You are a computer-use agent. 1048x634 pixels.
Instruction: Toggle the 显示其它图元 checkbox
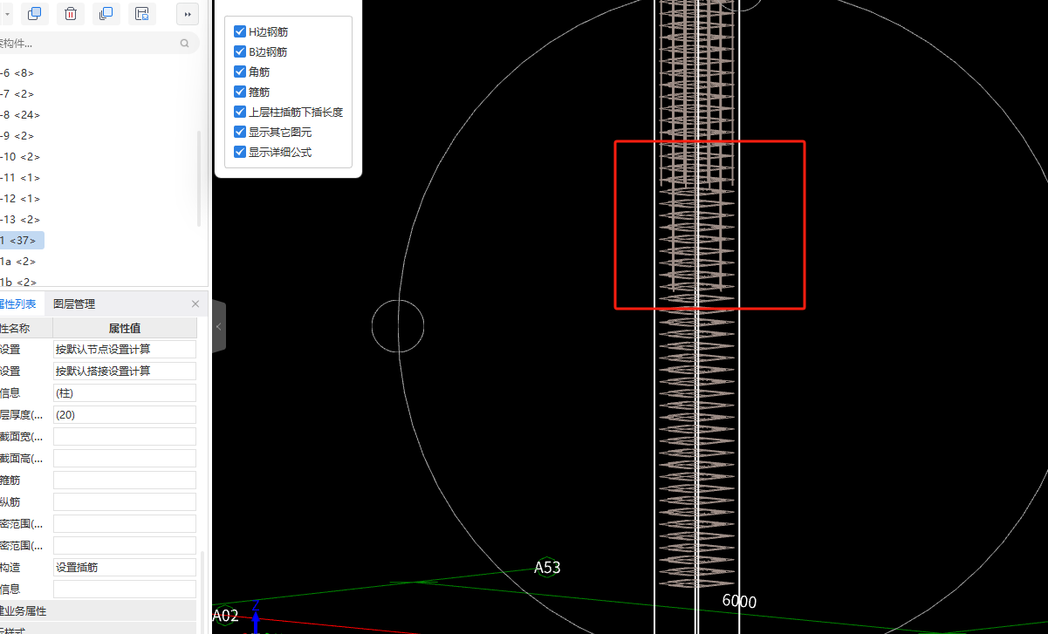(x=240, y=132)
